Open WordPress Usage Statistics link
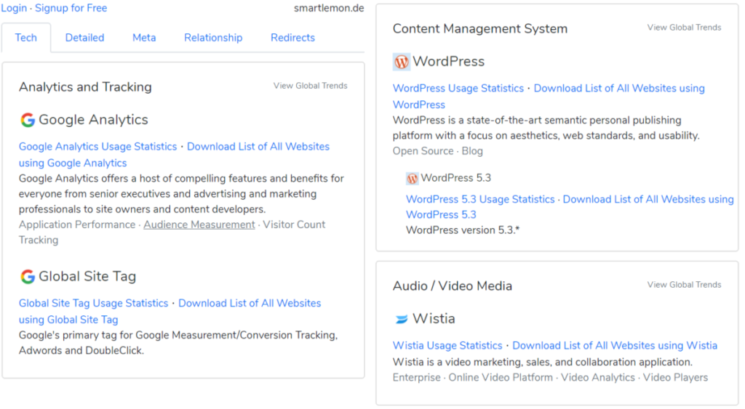 [458, 88]
